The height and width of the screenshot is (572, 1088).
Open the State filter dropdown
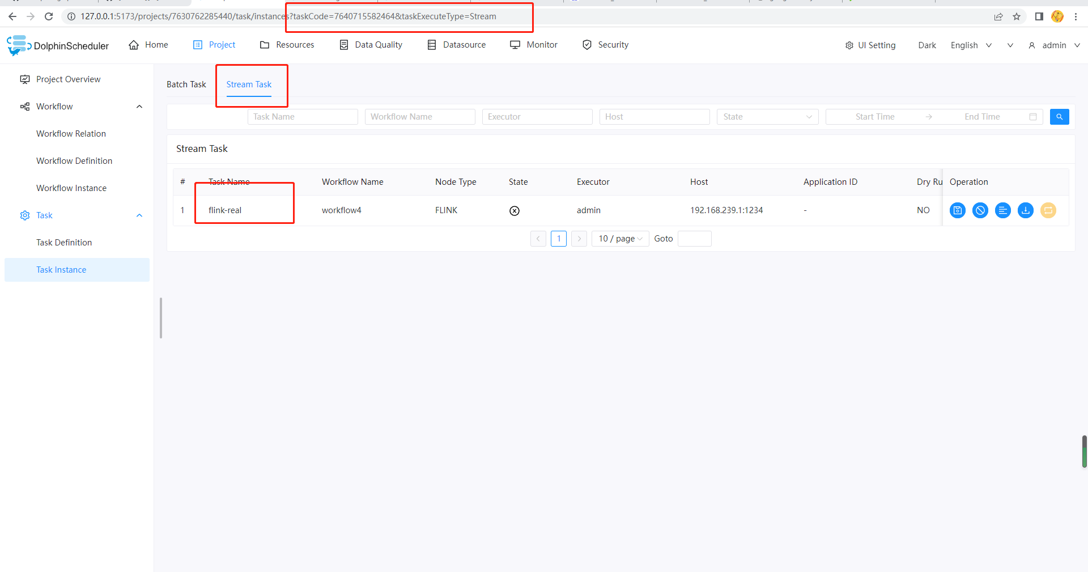pos(768,117)
